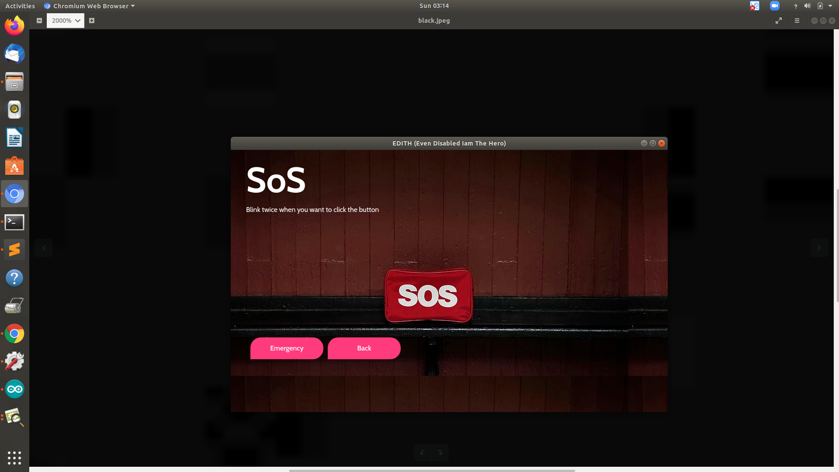Open the image viewer hamburger menu
Image resolution: width=839 pixels, height=472 pixels.
[x=797, y=21]
